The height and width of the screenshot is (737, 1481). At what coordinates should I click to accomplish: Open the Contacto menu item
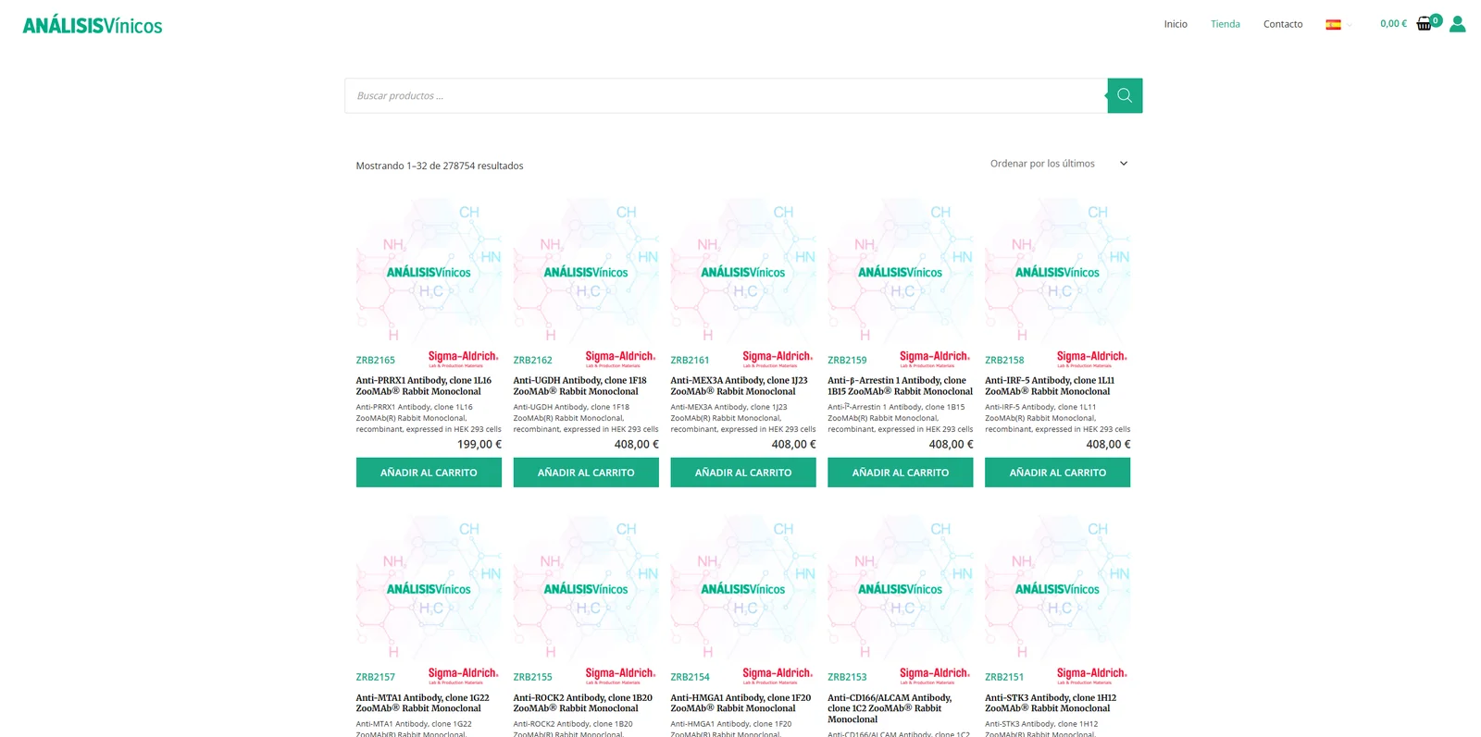tap(1283, 24)
